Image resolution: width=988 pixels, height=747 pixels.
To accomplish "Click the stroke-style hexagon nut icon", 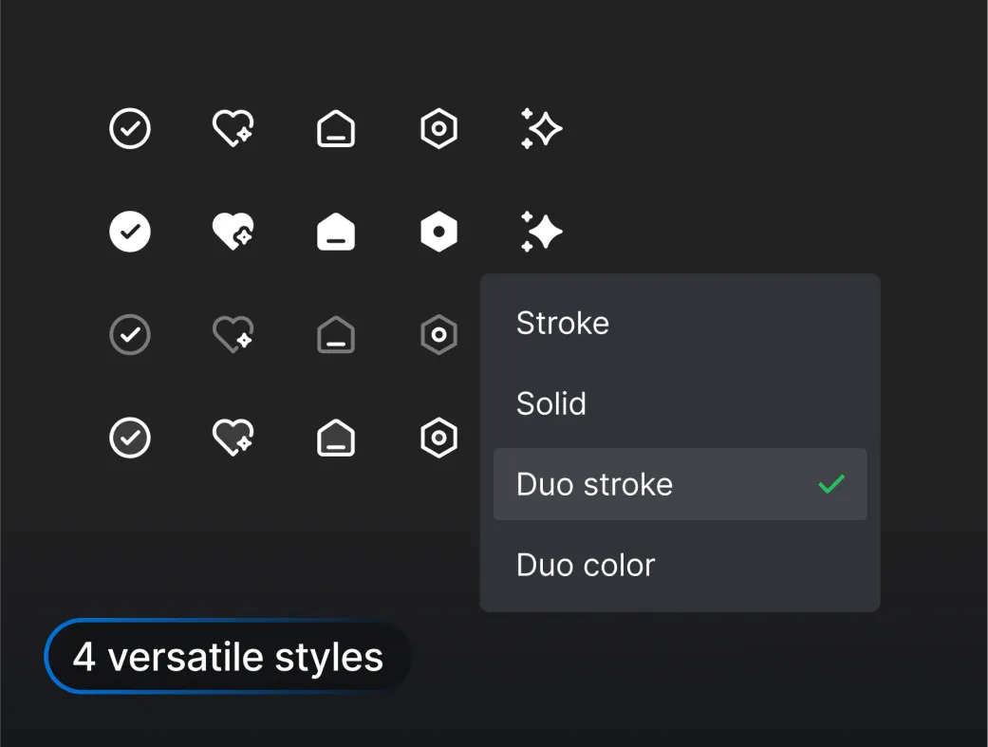I will (438, 128).
